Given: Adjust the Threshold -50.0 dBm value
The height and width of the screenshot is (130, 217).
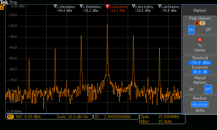Looking at the screenshot, I should click(x=200, y=63).
